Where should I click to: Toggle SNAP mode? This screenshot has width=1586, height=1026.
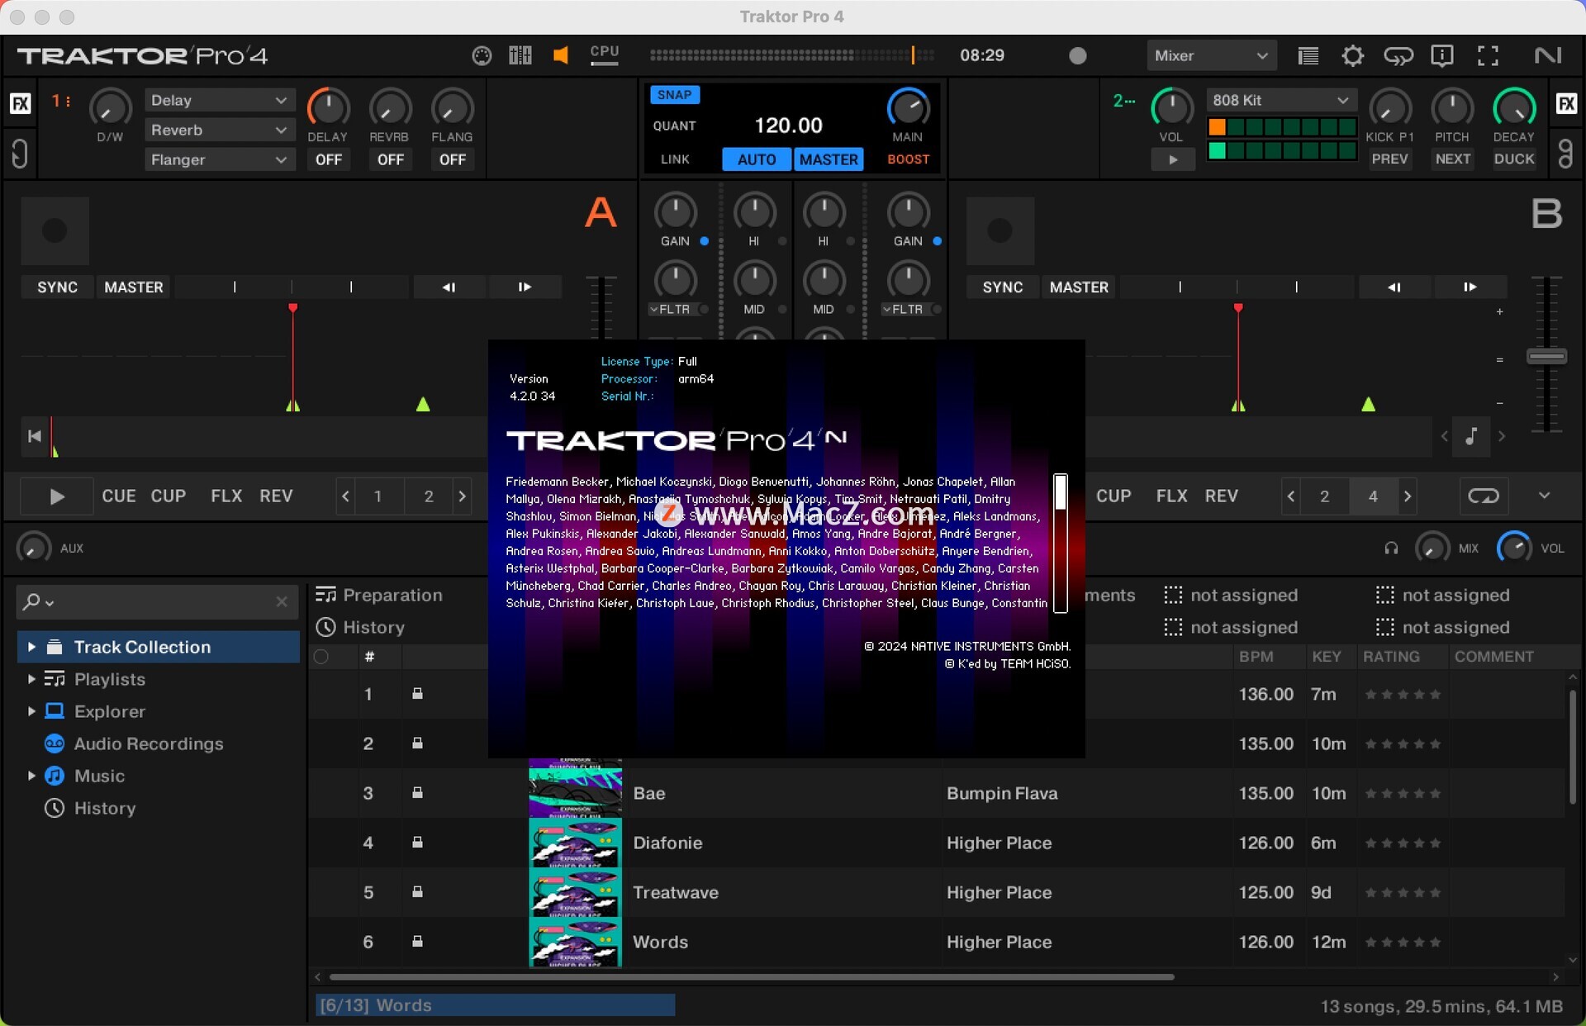pos(674,95)
